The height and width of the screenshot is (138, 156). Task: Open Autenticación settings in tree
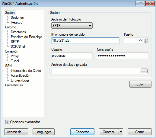click(21, 75)
